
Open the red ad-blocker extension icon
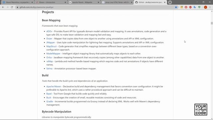coord(190,7)
